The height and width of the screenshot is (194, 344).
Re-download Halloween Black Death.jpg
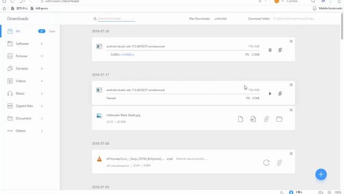pyautogui.click(x=253, y=119)
